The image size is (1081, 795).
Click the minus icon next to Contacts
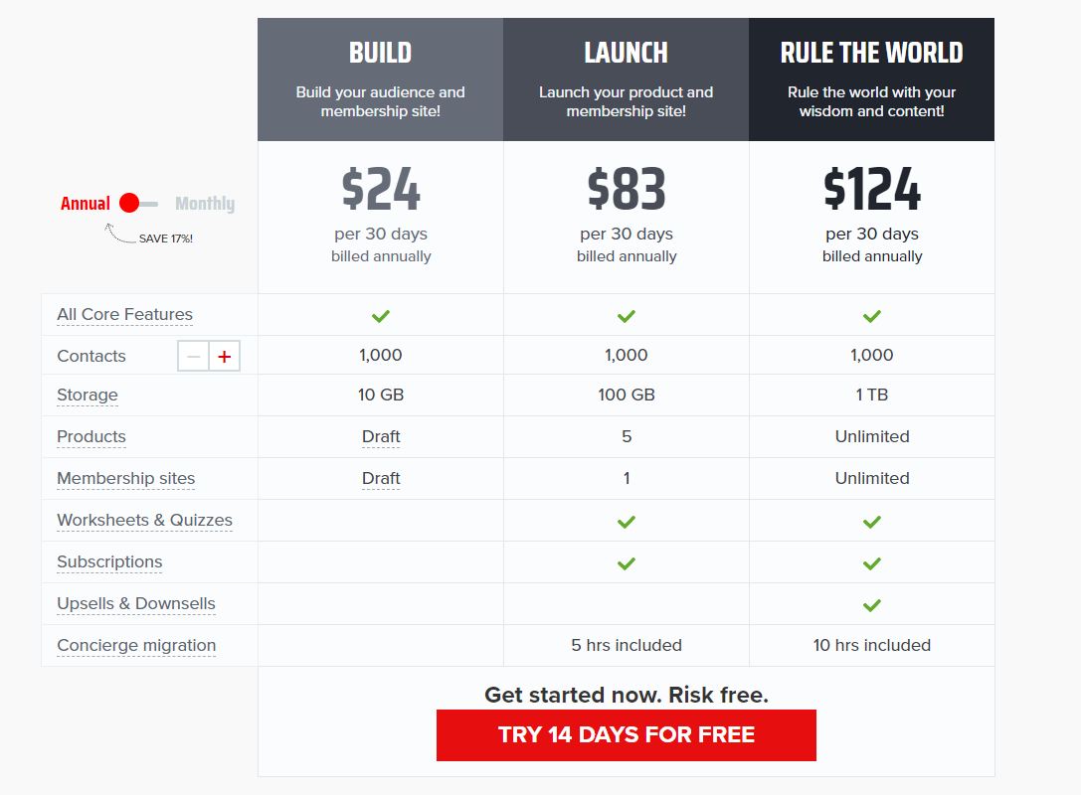(x=193, y=356)
